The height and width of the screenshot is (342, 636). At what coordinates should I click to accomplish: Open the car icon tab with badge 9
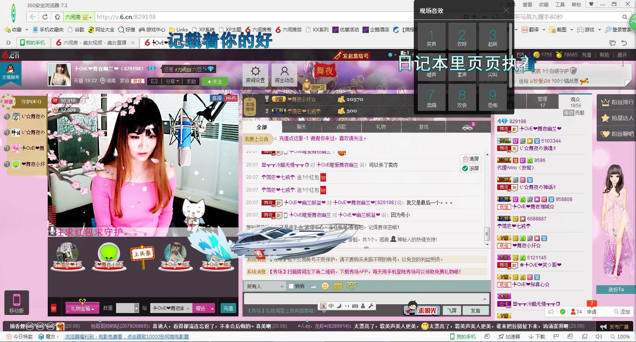point(468,127)
